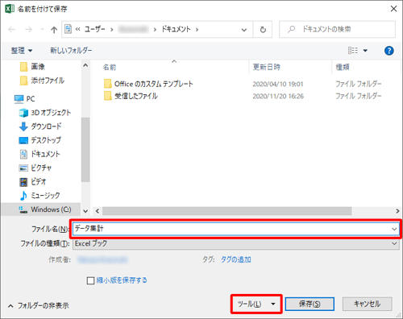Select ダウンロード in sidebar
This screenshot has height=319, width=403.
tap(40, 126)
